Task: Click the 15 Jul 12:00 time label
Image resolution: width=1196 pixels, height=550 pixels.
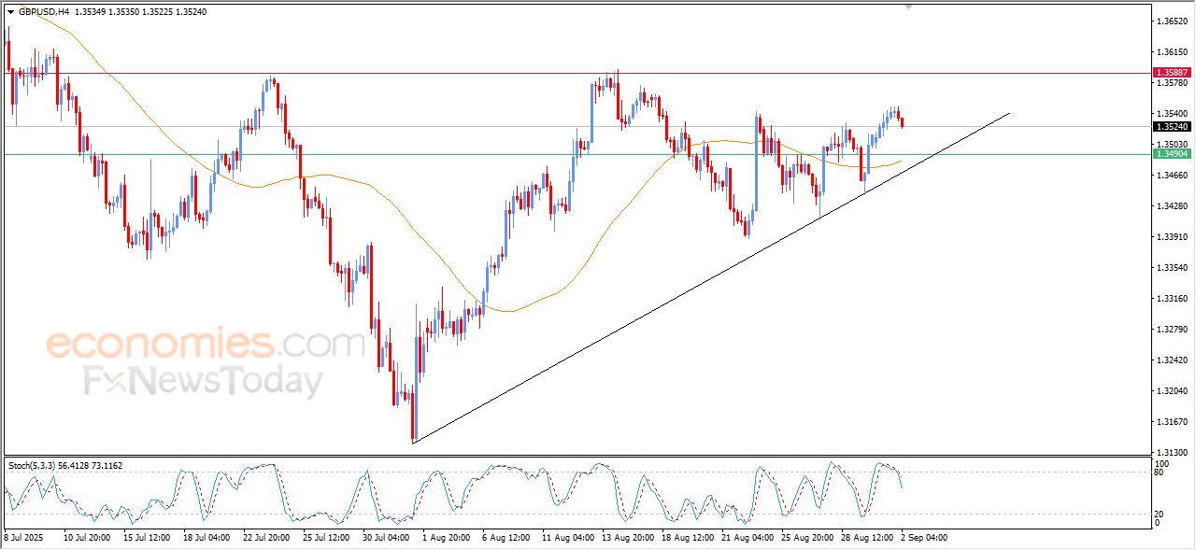Action: coord(147,538)
